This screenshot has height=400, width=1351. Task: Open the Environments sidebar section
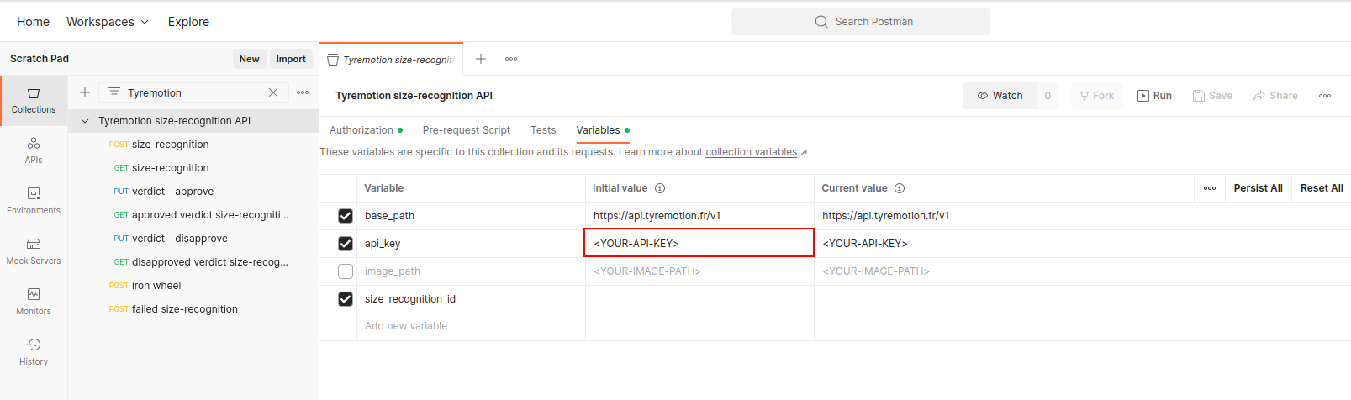(34, 200)
